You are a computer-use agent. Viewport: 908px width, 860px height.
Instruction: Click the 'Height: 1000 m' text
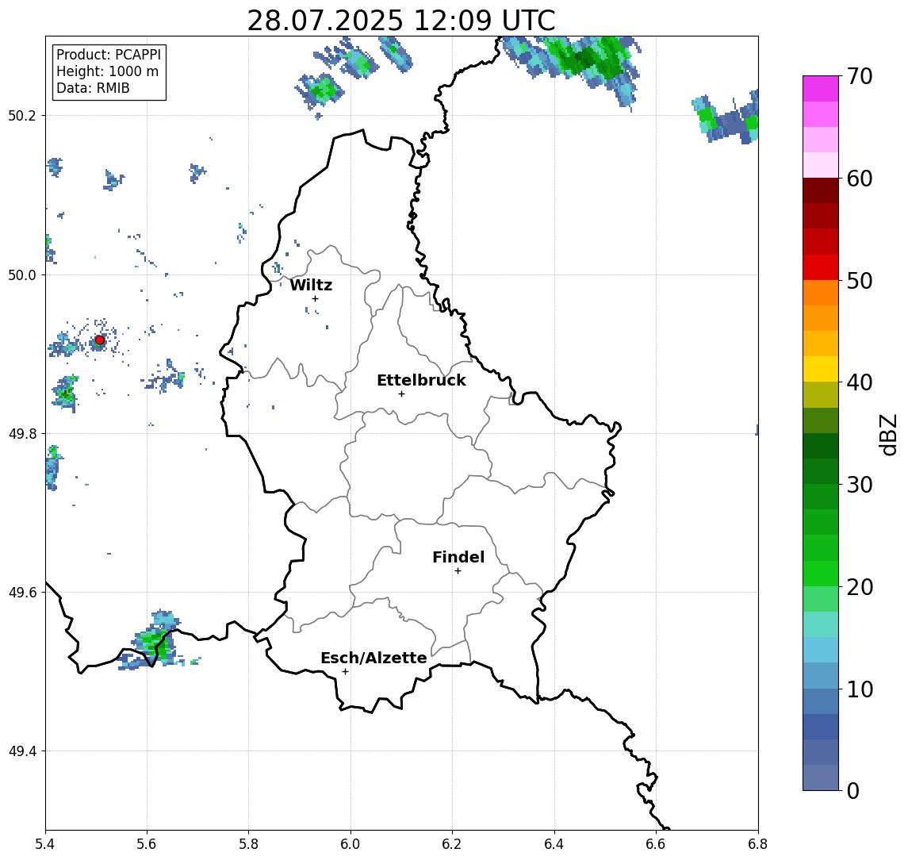(107, 71)
